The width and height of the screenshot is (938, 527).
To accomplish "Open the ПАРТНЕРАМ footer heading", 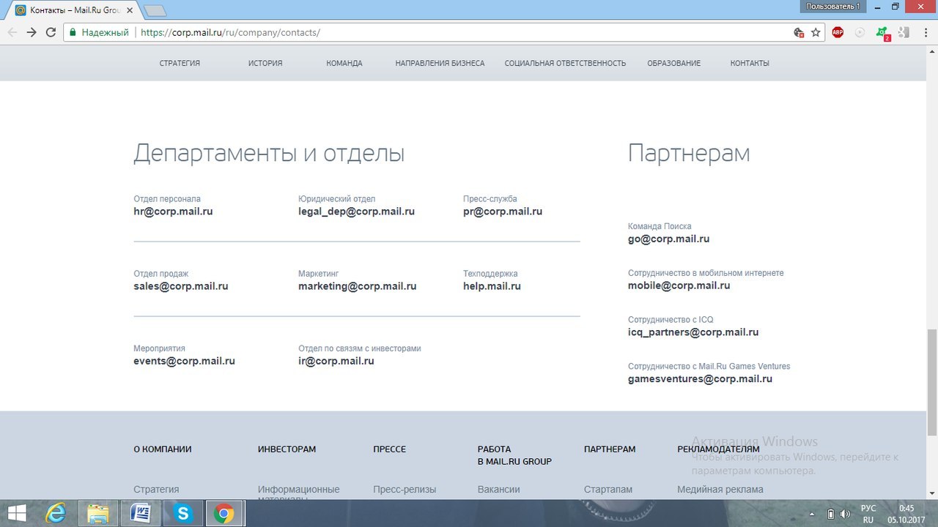I will (x=610, y=449).
